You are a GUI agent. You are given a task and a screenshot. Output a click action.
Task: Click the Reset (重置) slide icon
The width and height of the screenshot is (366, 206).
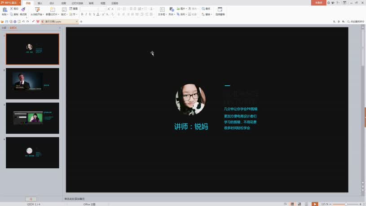tap(71, 9)
